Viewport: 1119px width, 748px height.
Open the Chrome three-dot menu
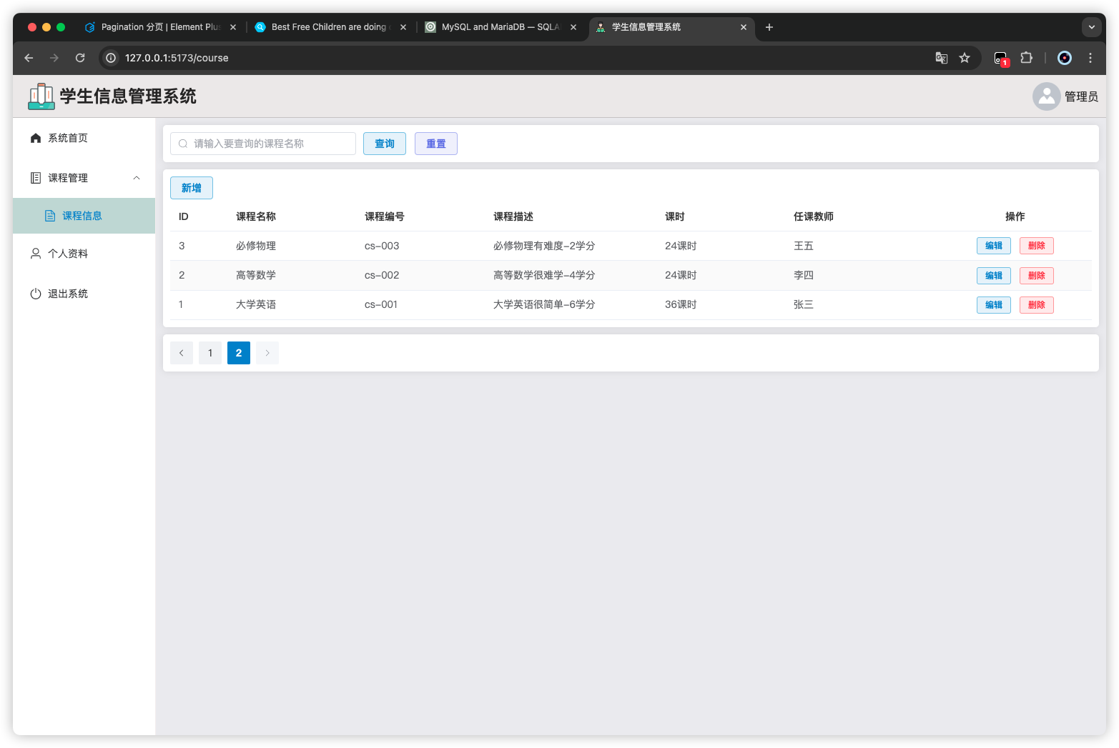pyautogui.click(x=1090, y=58)
